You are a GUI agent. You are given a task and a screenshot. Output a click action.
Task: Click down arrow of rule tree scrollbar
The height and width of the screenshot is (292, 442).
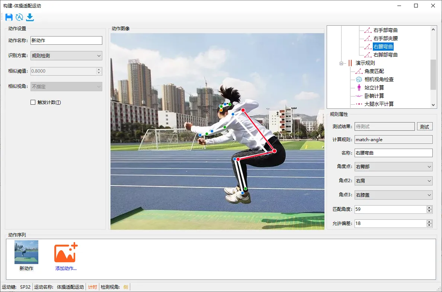[433, 105]
